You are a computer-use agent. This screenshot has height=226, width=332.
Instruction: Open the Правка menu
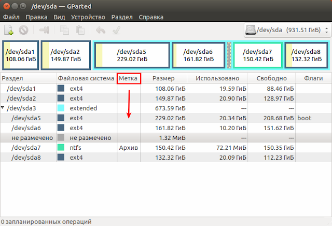[36, 17]
